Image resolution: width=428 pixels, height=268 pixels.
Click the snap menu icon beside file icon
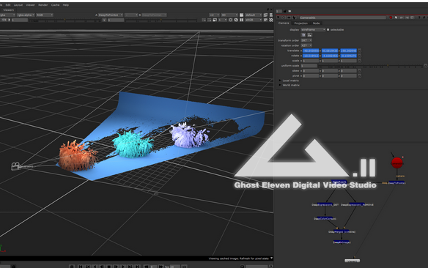tap(309, 35)
